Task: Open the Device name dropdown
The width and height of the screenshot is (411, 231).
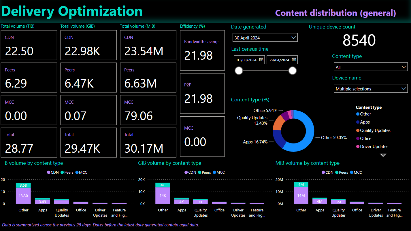Action: 370,89
